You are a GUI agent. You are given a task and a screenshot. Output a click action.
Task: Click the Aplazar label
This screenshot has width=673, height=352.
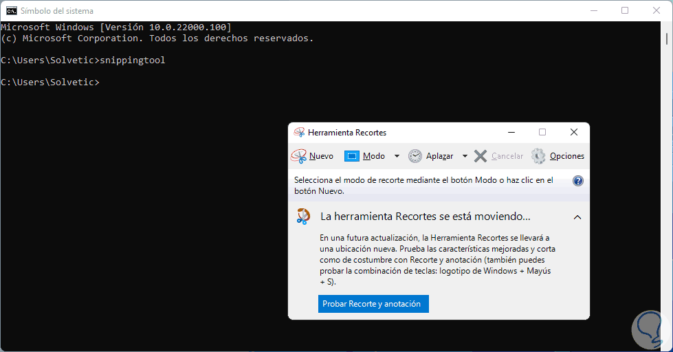tap(439, 156)
